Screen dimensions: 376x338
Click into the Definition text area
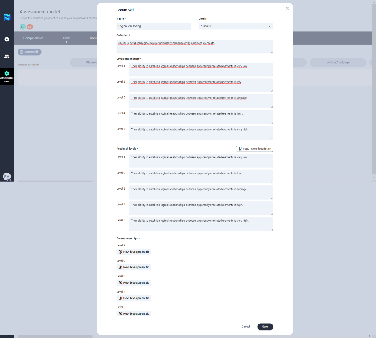point(195,46)
